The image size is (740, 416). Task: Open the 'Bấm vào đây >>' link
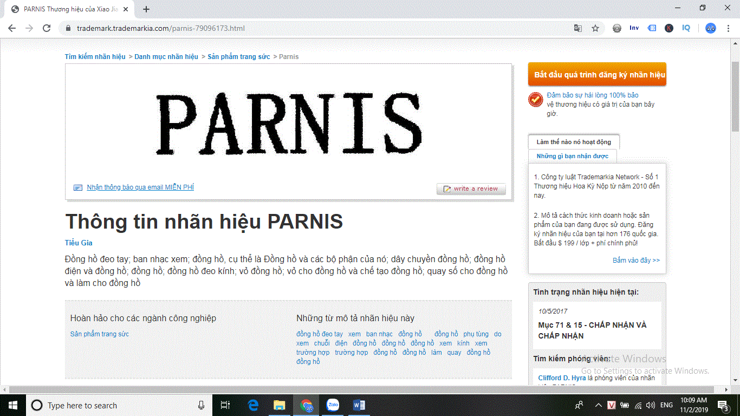637,261
